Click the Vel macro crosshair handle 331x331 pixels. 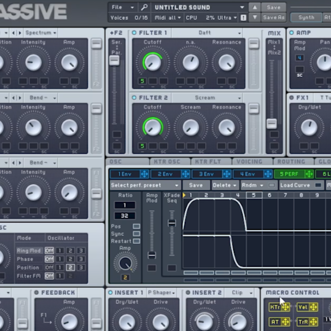click(x=314, y=307)
